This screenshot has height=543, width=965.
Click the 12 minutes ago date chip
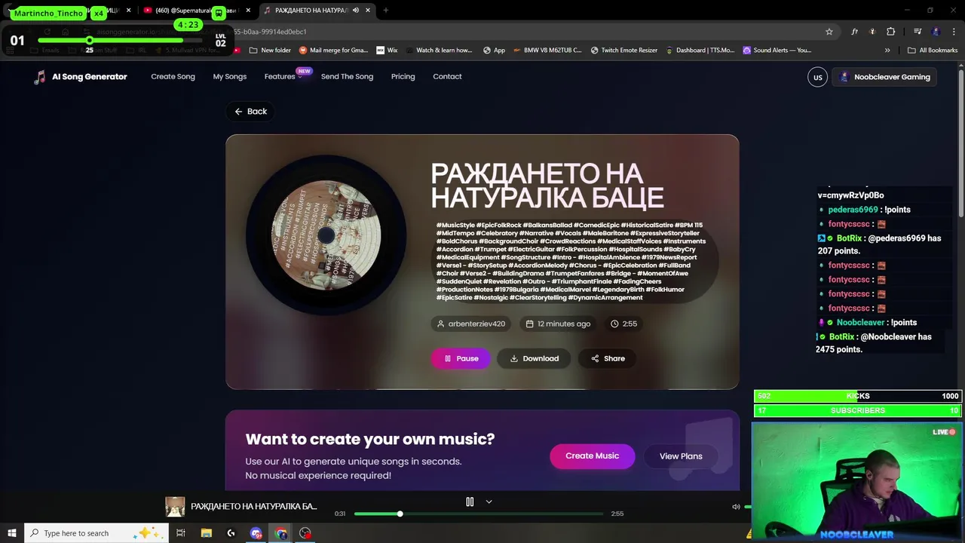point(558,324)
